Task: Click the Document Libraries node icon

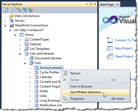Action: [x=31, y=58]
